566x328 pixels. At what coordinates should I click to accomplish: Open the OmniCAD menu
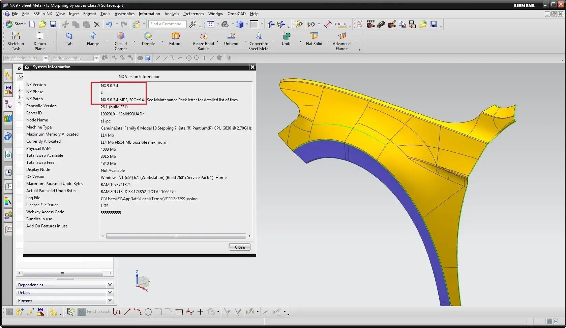[236, 14]
